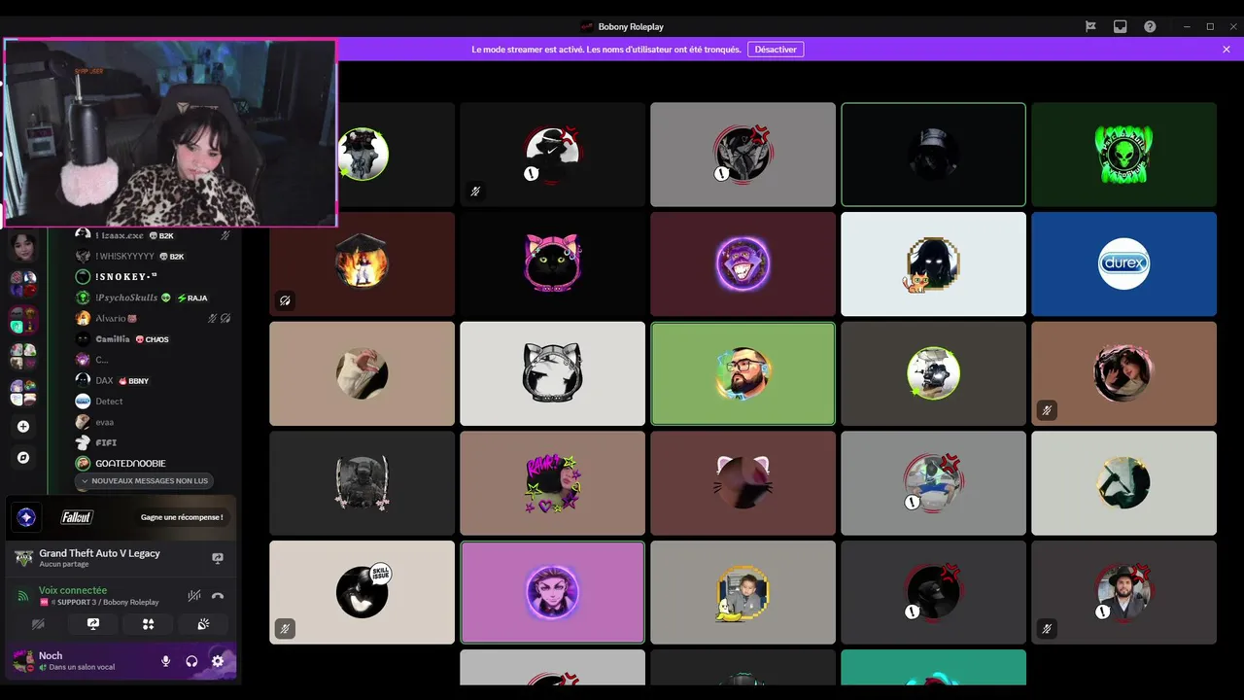Viewport: 1244px width, 700px height.
Task: Open the soundboard button
Action: (203, 624)
